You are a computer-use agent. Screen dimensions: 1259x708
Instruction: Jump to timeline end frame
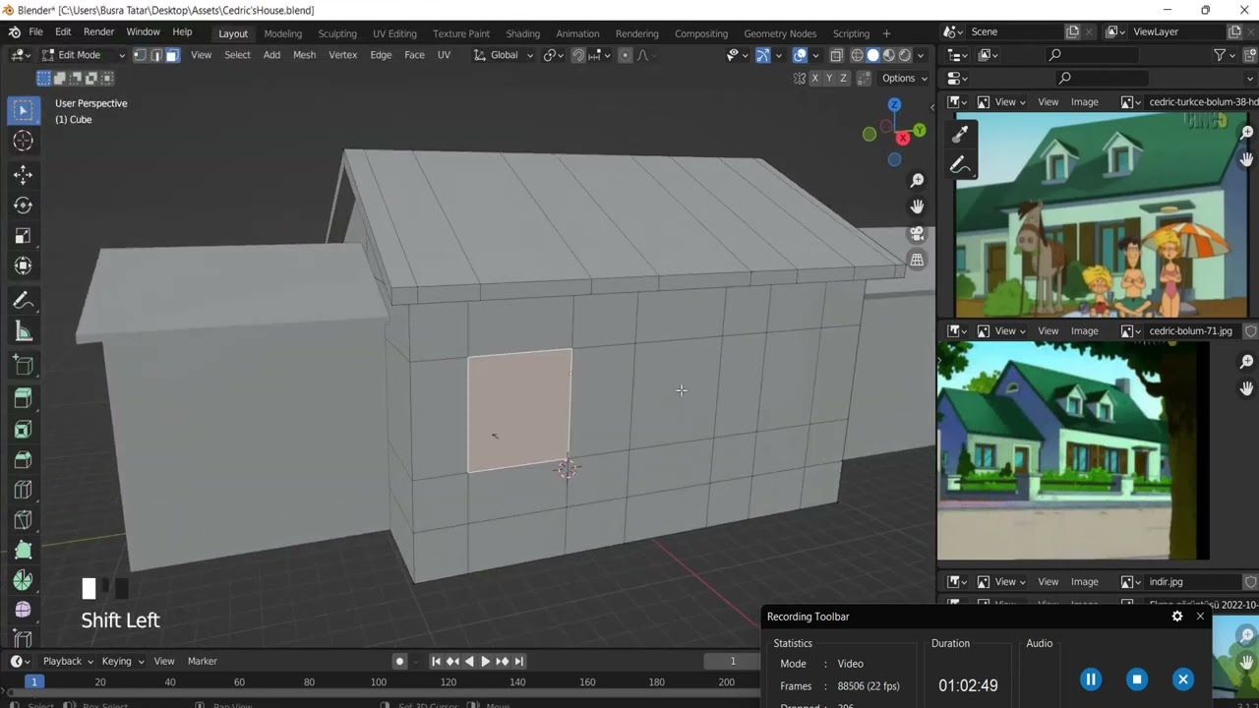click(518, 661)
